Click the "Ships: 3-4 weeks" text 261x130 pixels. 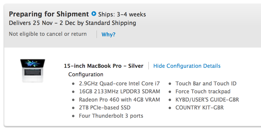[122, 14]
